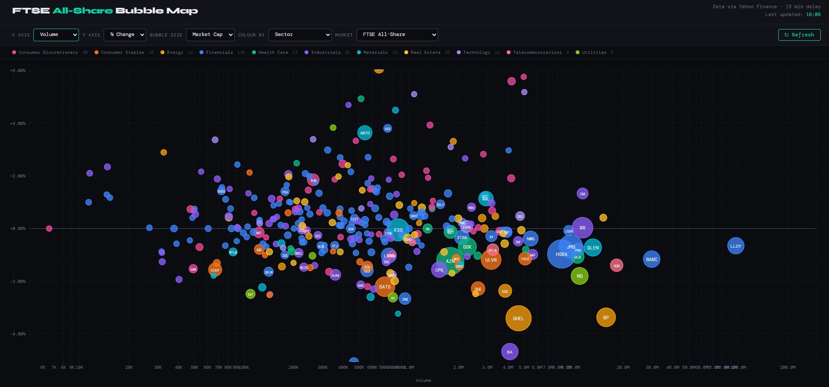The width and height of the screenshot is (829, 387).
Task: Select the CCEP bubble
Action: pos(215,270)
